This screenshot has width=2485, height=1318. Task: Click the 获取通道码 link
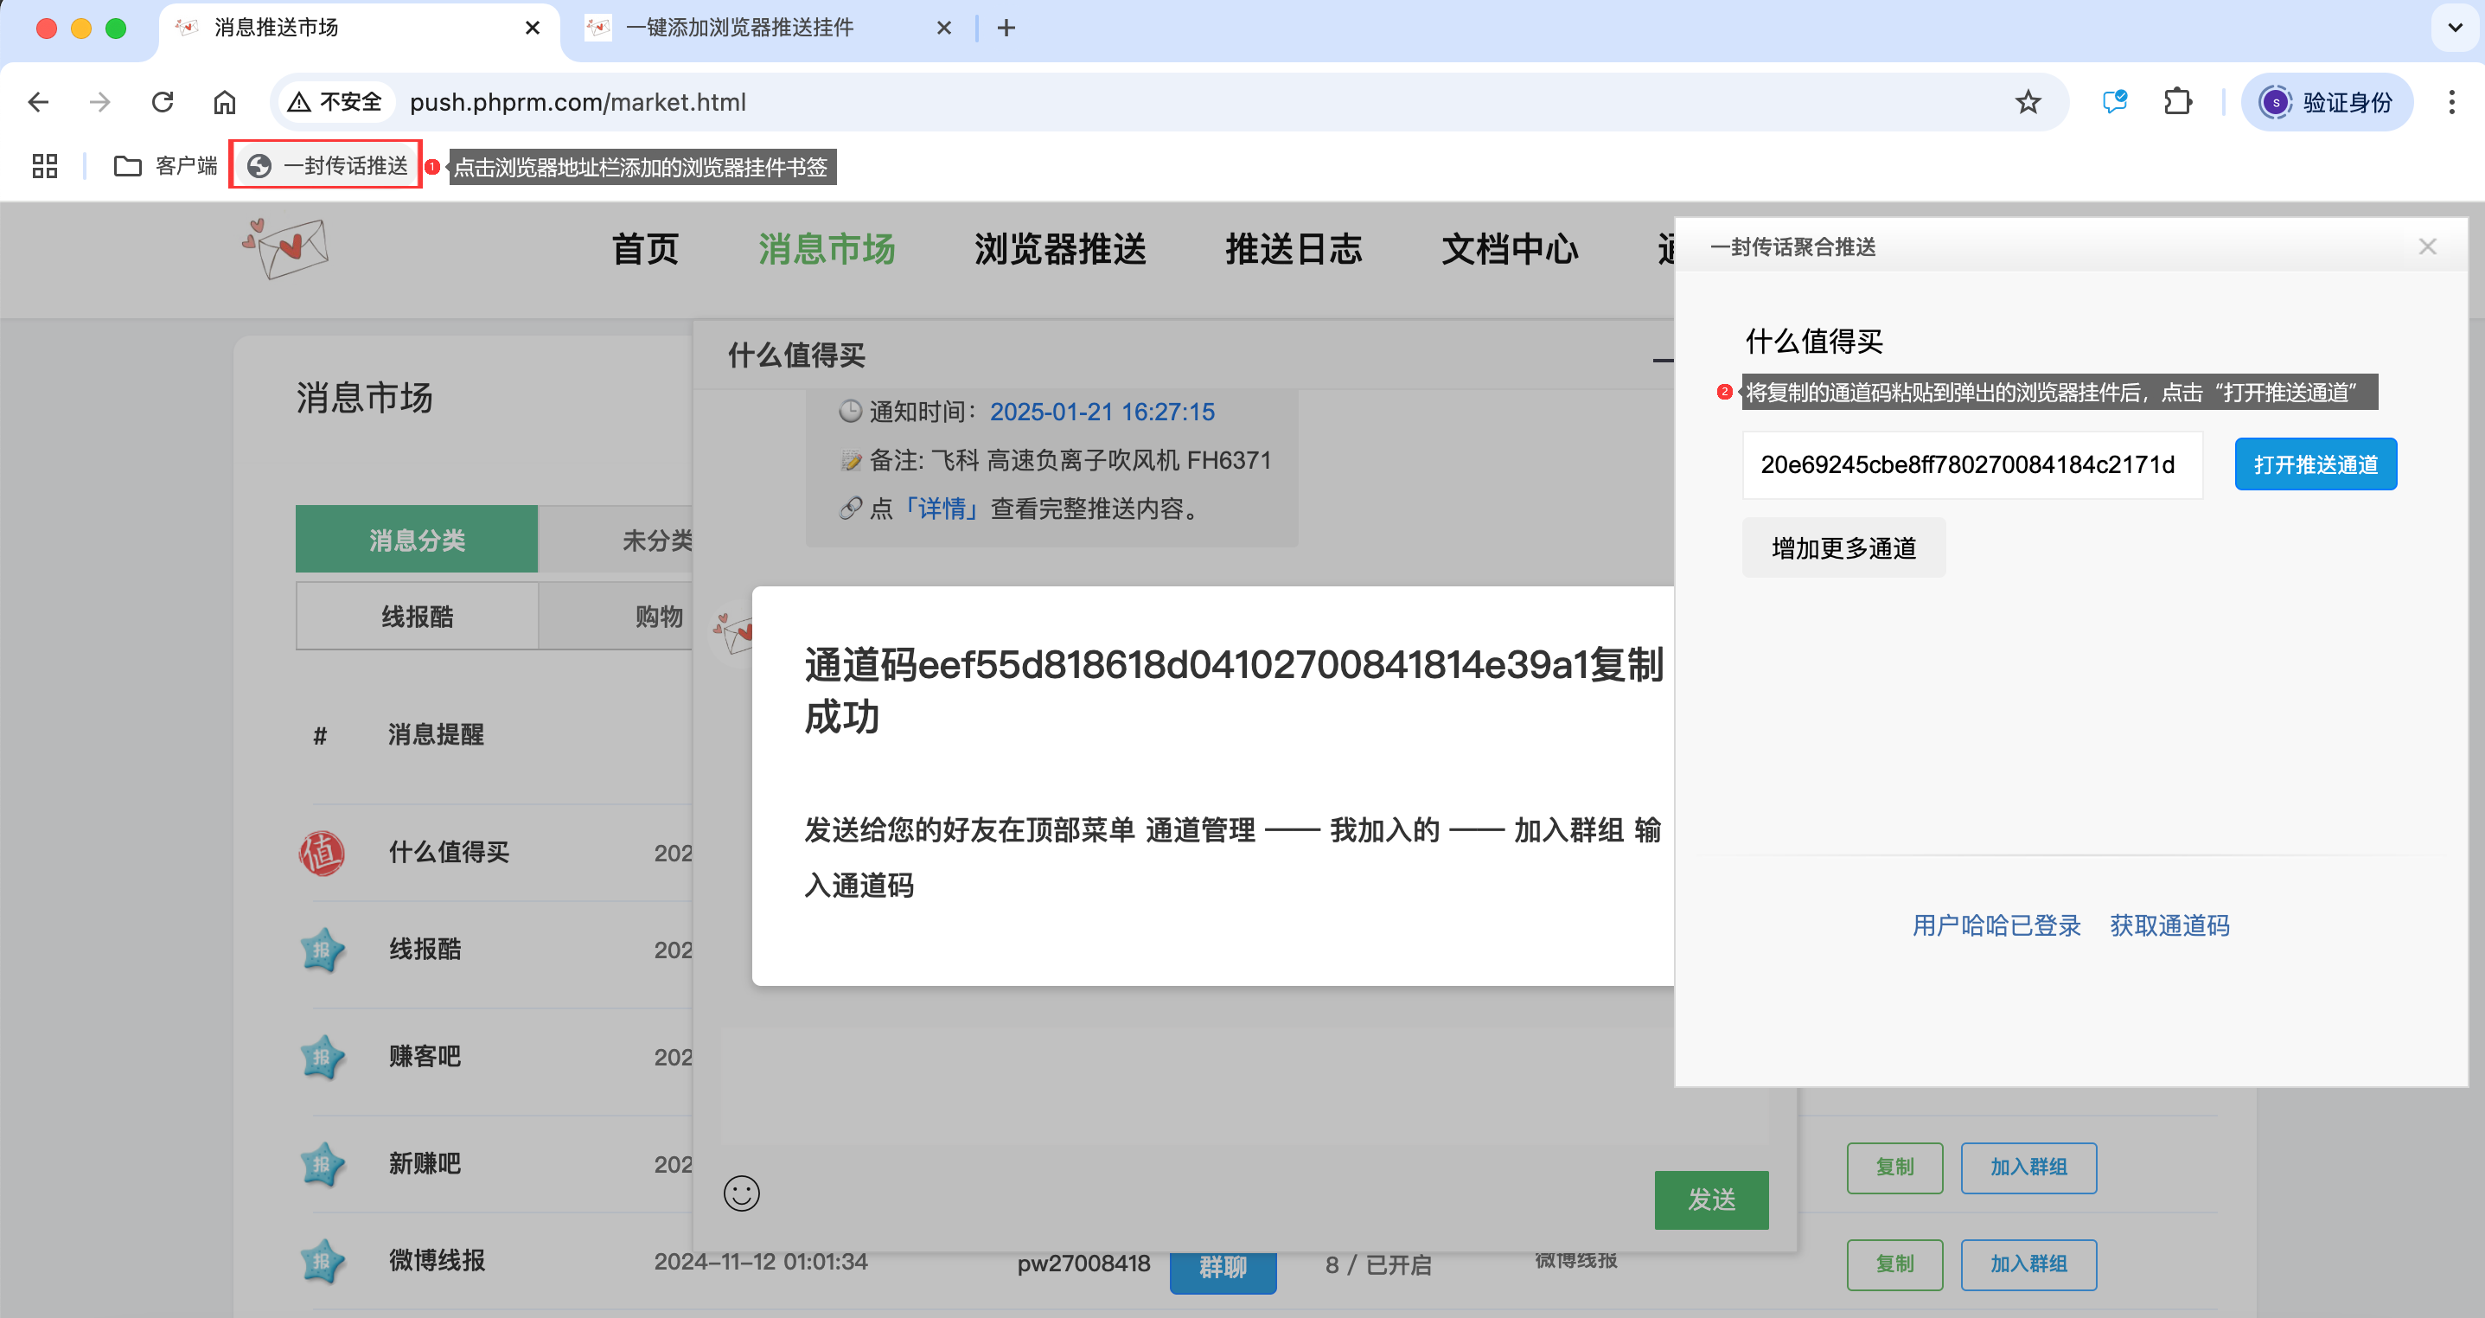2169,925
